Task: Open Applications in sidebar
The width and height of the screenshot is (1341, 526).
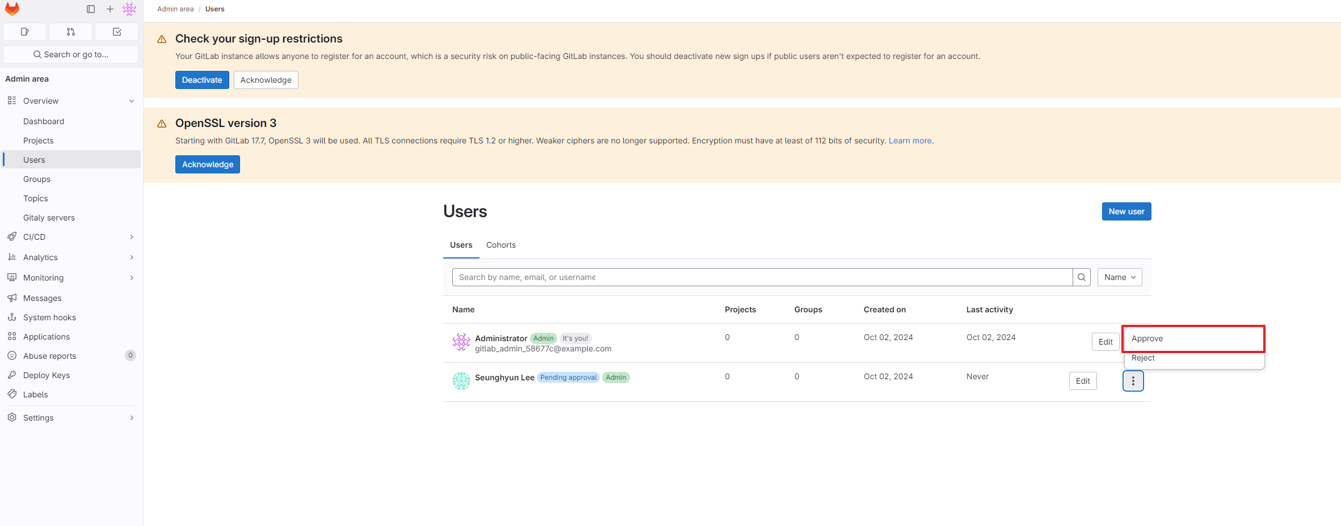Action: pos(72,337)
